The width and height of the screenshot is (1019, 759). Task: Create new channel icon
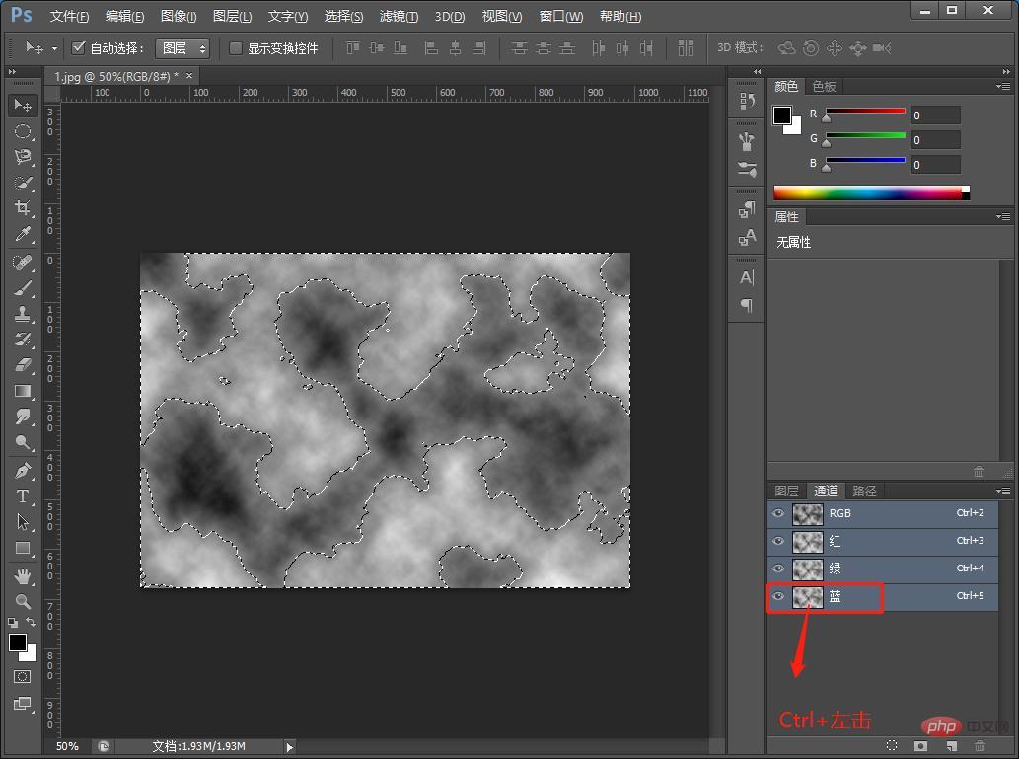951,745
